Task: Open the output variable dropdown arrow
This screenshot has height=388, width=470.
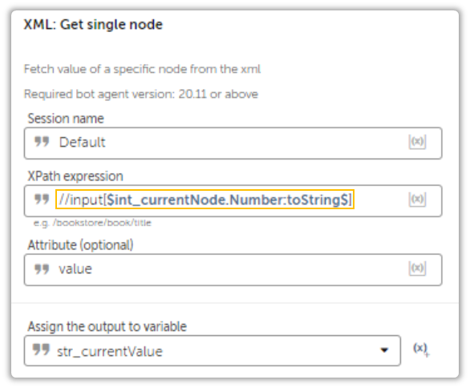Action: [384, 350]
